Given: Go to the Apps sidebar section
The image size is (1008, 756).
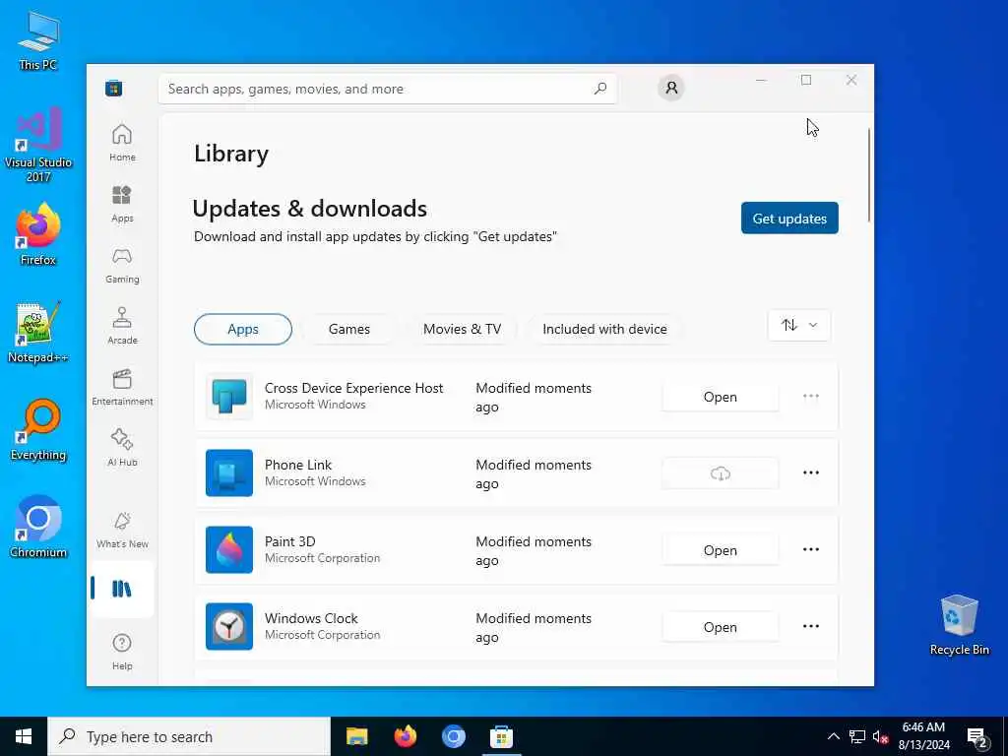Looking at the screenshot, I should click(x=122, y=204).
